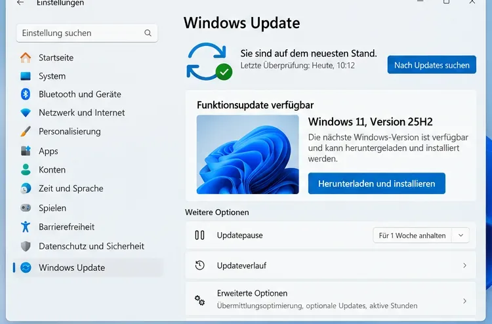This screenshot has width=492, height=324.
Task: Click the Spielen controller icon
Action: click(x=26, y=208)
